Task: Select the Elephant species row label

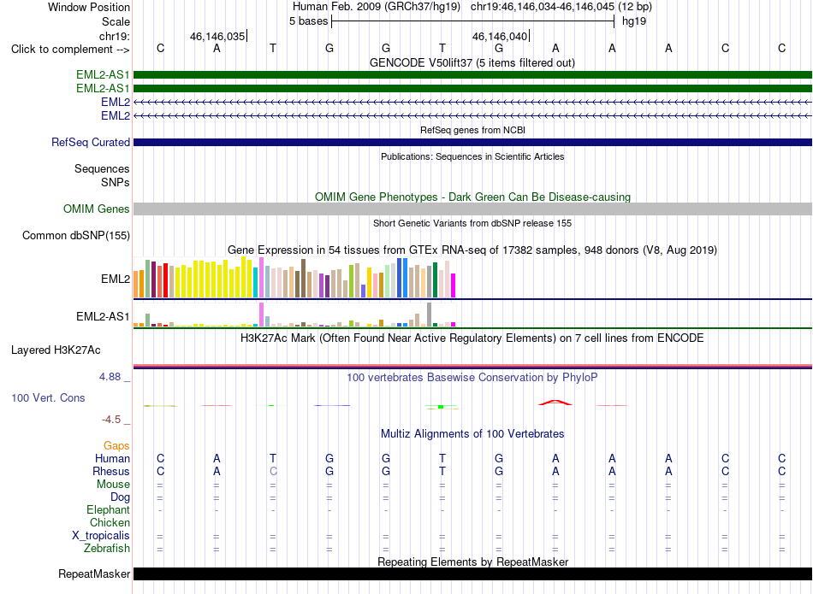Action: pyautogui.click(x=108, y=510)
